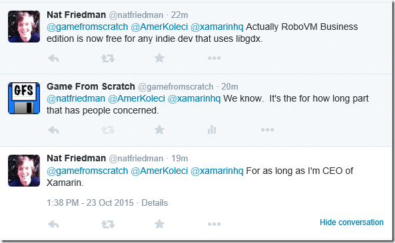The width and height of the screenshot is (395, 243).
Task: Open Details link next to timestamp
Action: [155, 203]
